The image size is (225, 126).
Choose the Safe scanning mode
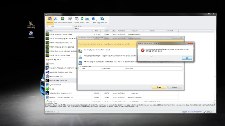(x=80, y=69)
